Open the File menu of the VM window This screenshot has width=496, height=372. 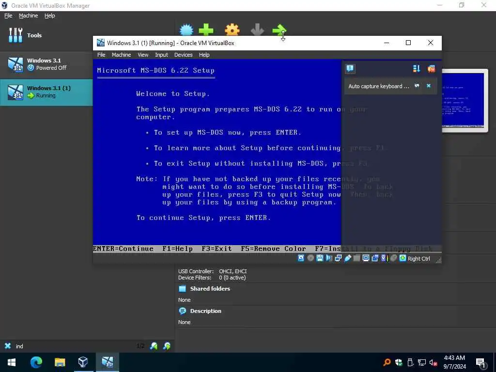pos(101,55)
